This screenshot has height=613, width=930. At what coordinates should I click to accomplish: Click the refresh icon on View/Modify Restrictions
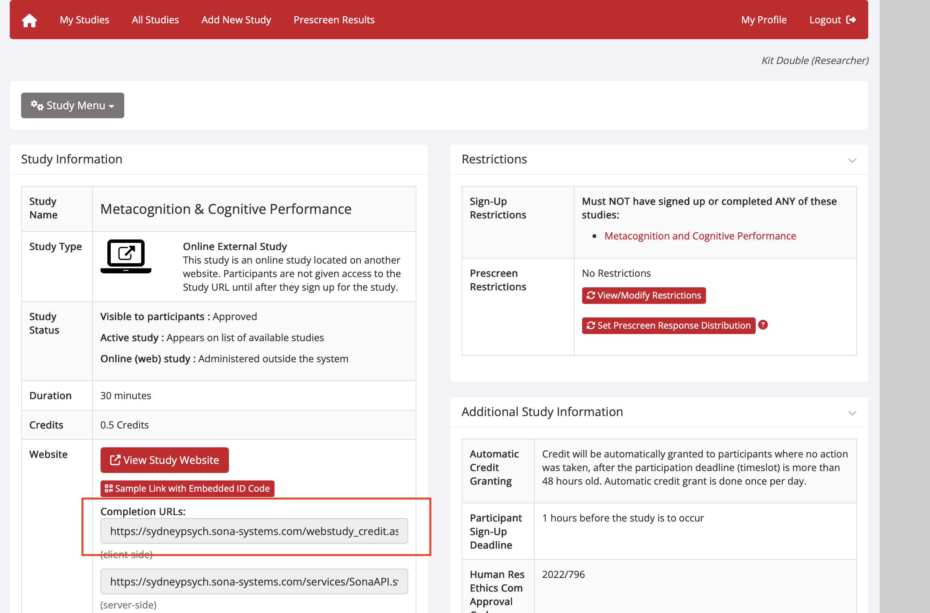click(591, 295)
